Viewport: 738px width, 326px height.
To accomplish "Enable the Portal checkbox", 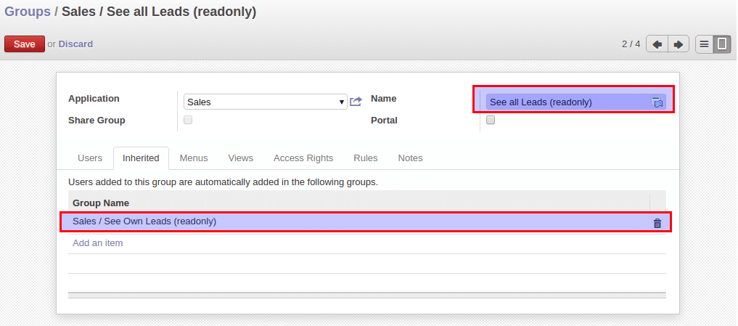I will (491, 120).
